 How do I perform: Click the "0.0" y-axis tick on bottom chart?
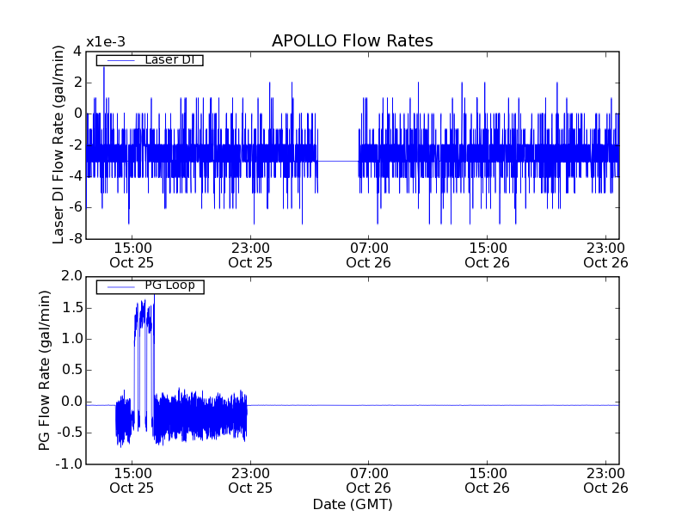(x=72, y=402)
